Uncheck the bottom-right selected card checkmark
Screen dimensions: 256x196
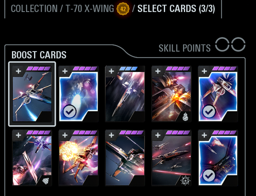(209, 176)
